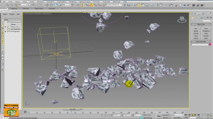Open the Key Filters dialog
213x119 pixels.
[x=177, y=118]
